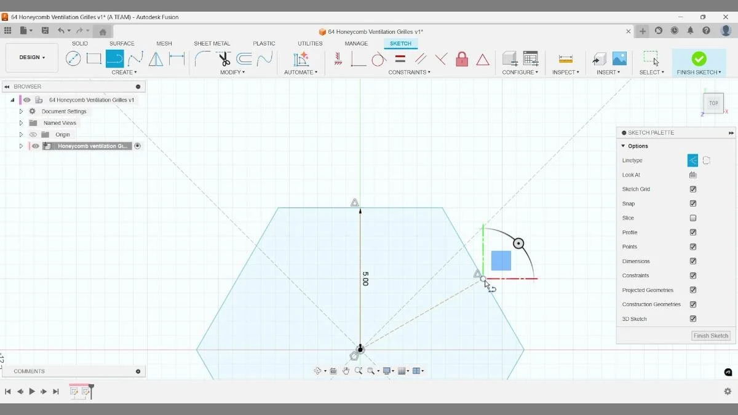Collapse the Options section in Sketch Palette
The height and width of the screenshot is (415, 738).
click(624, 146)
